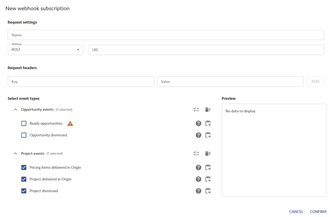The image size is (331, 217).
Task: Click the select-all icon for Project events
Action: click(196, 154)
